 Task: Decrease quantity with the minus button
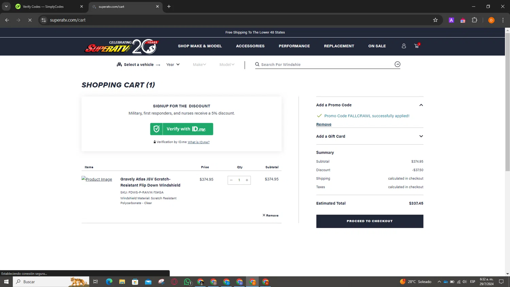point(231,180)
